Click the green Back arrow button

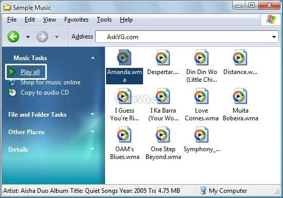point(13,37)
